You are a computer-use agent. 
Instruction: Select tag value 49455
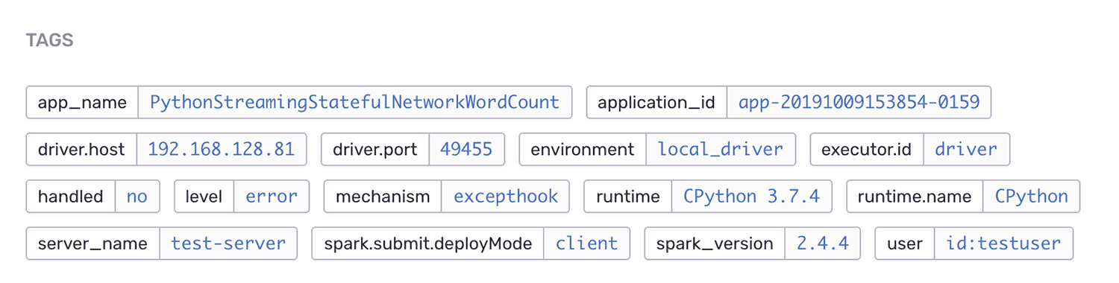click(467, 149)
